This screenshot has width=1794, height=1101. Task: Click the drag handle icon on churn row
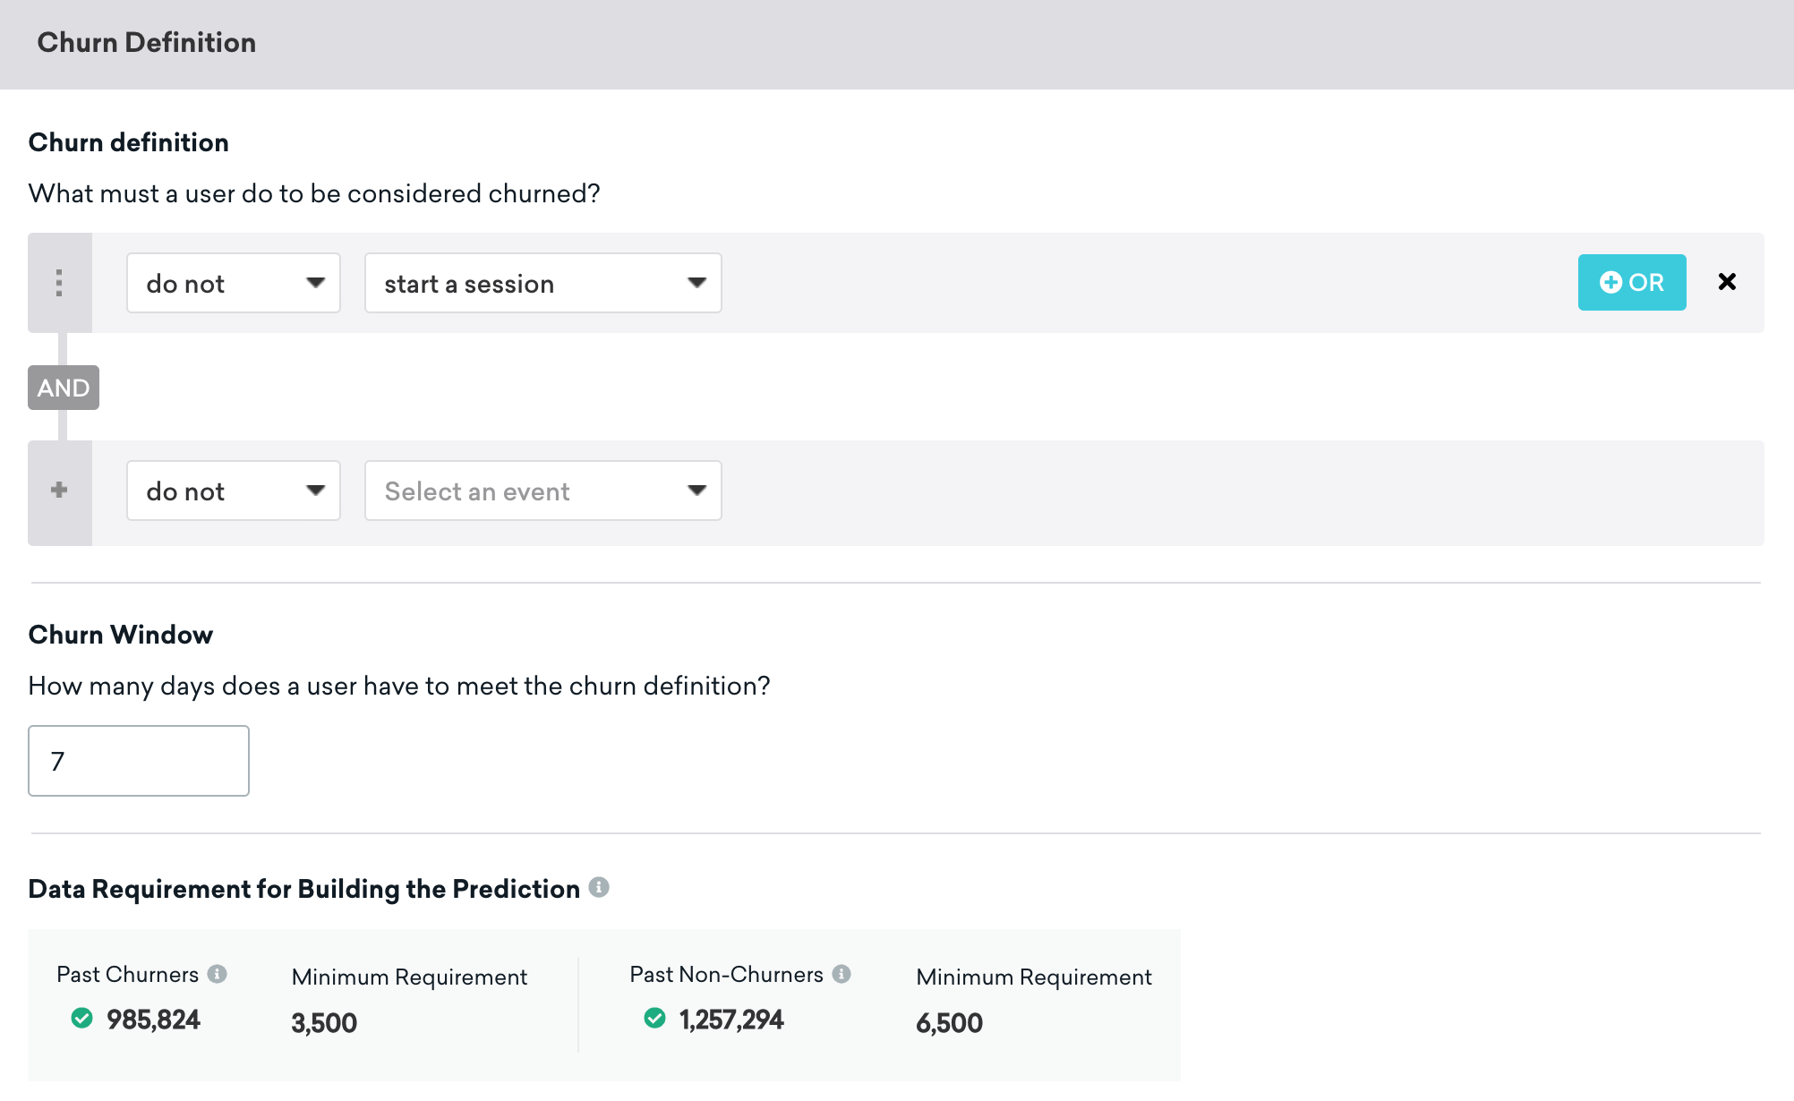[x=59, y=282]
